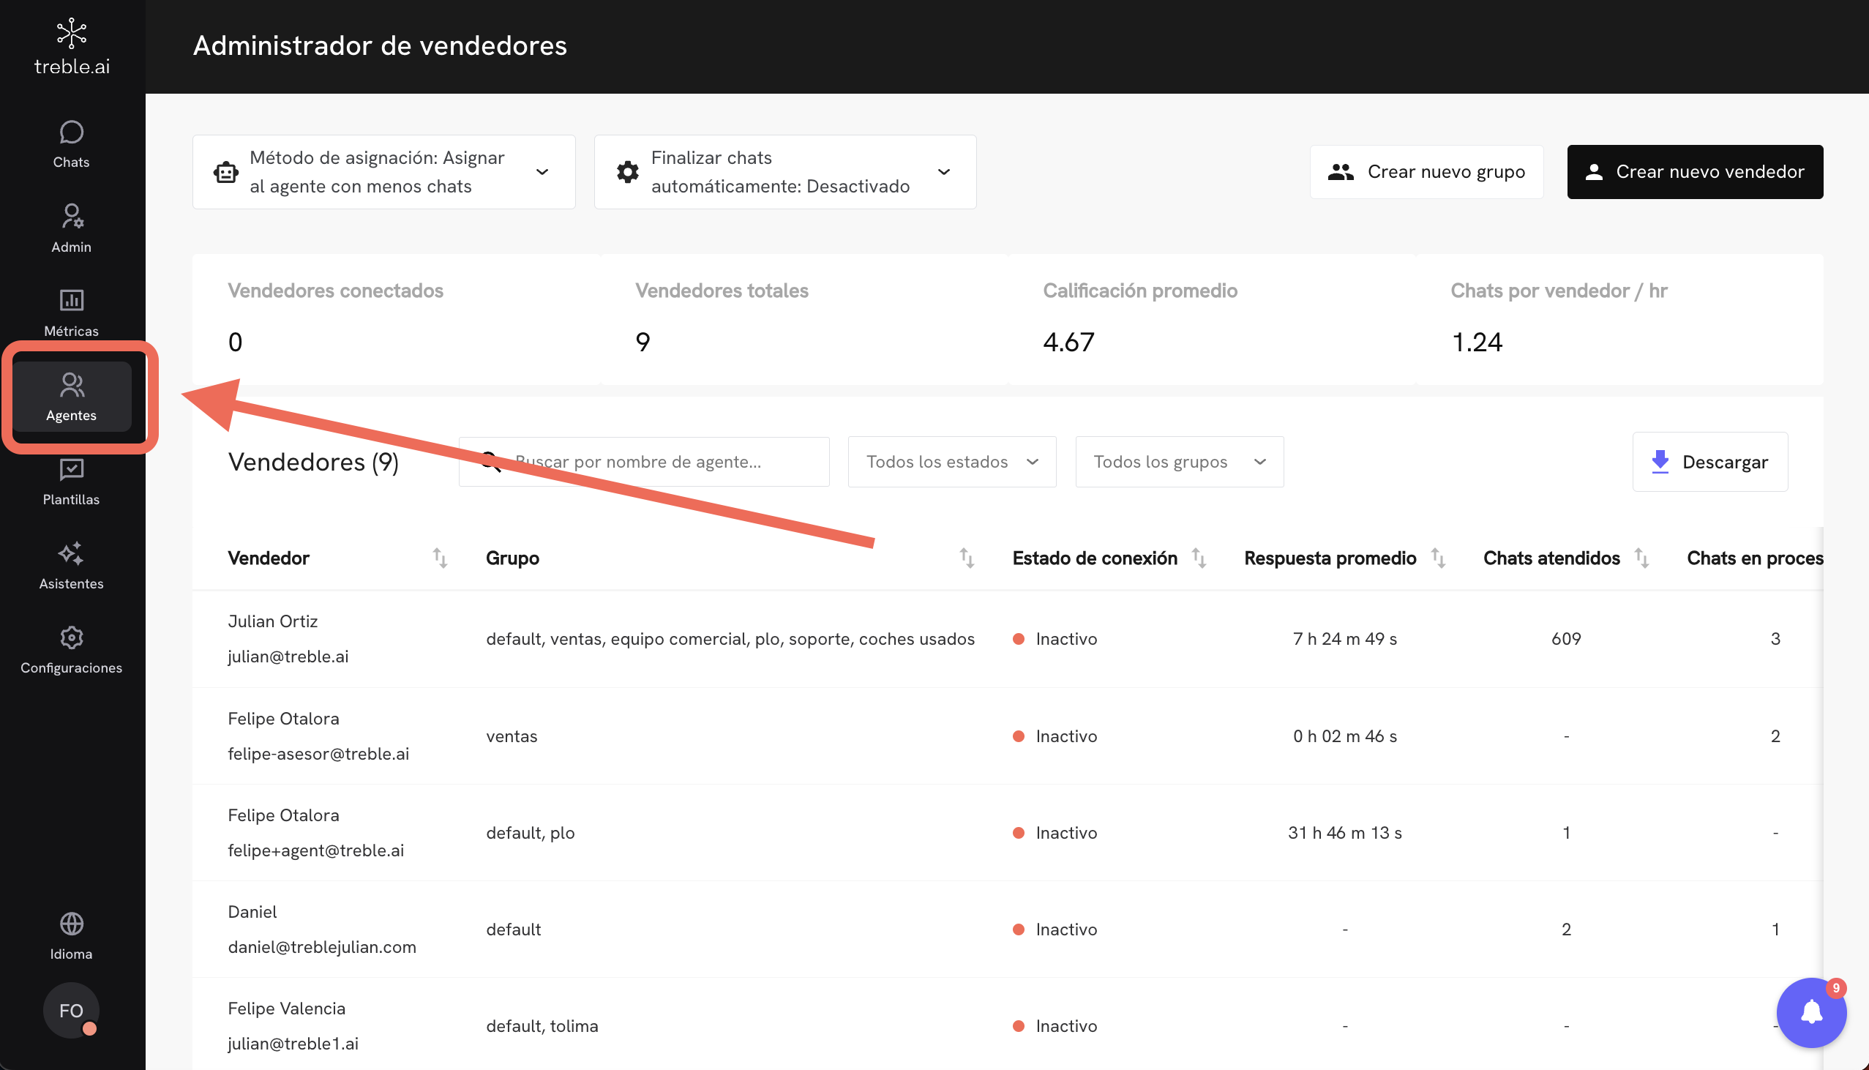Viewport: 1869px width, 1070px height.
Task: Click email daniel@treblejulian.com
Action: coord(322,946)
